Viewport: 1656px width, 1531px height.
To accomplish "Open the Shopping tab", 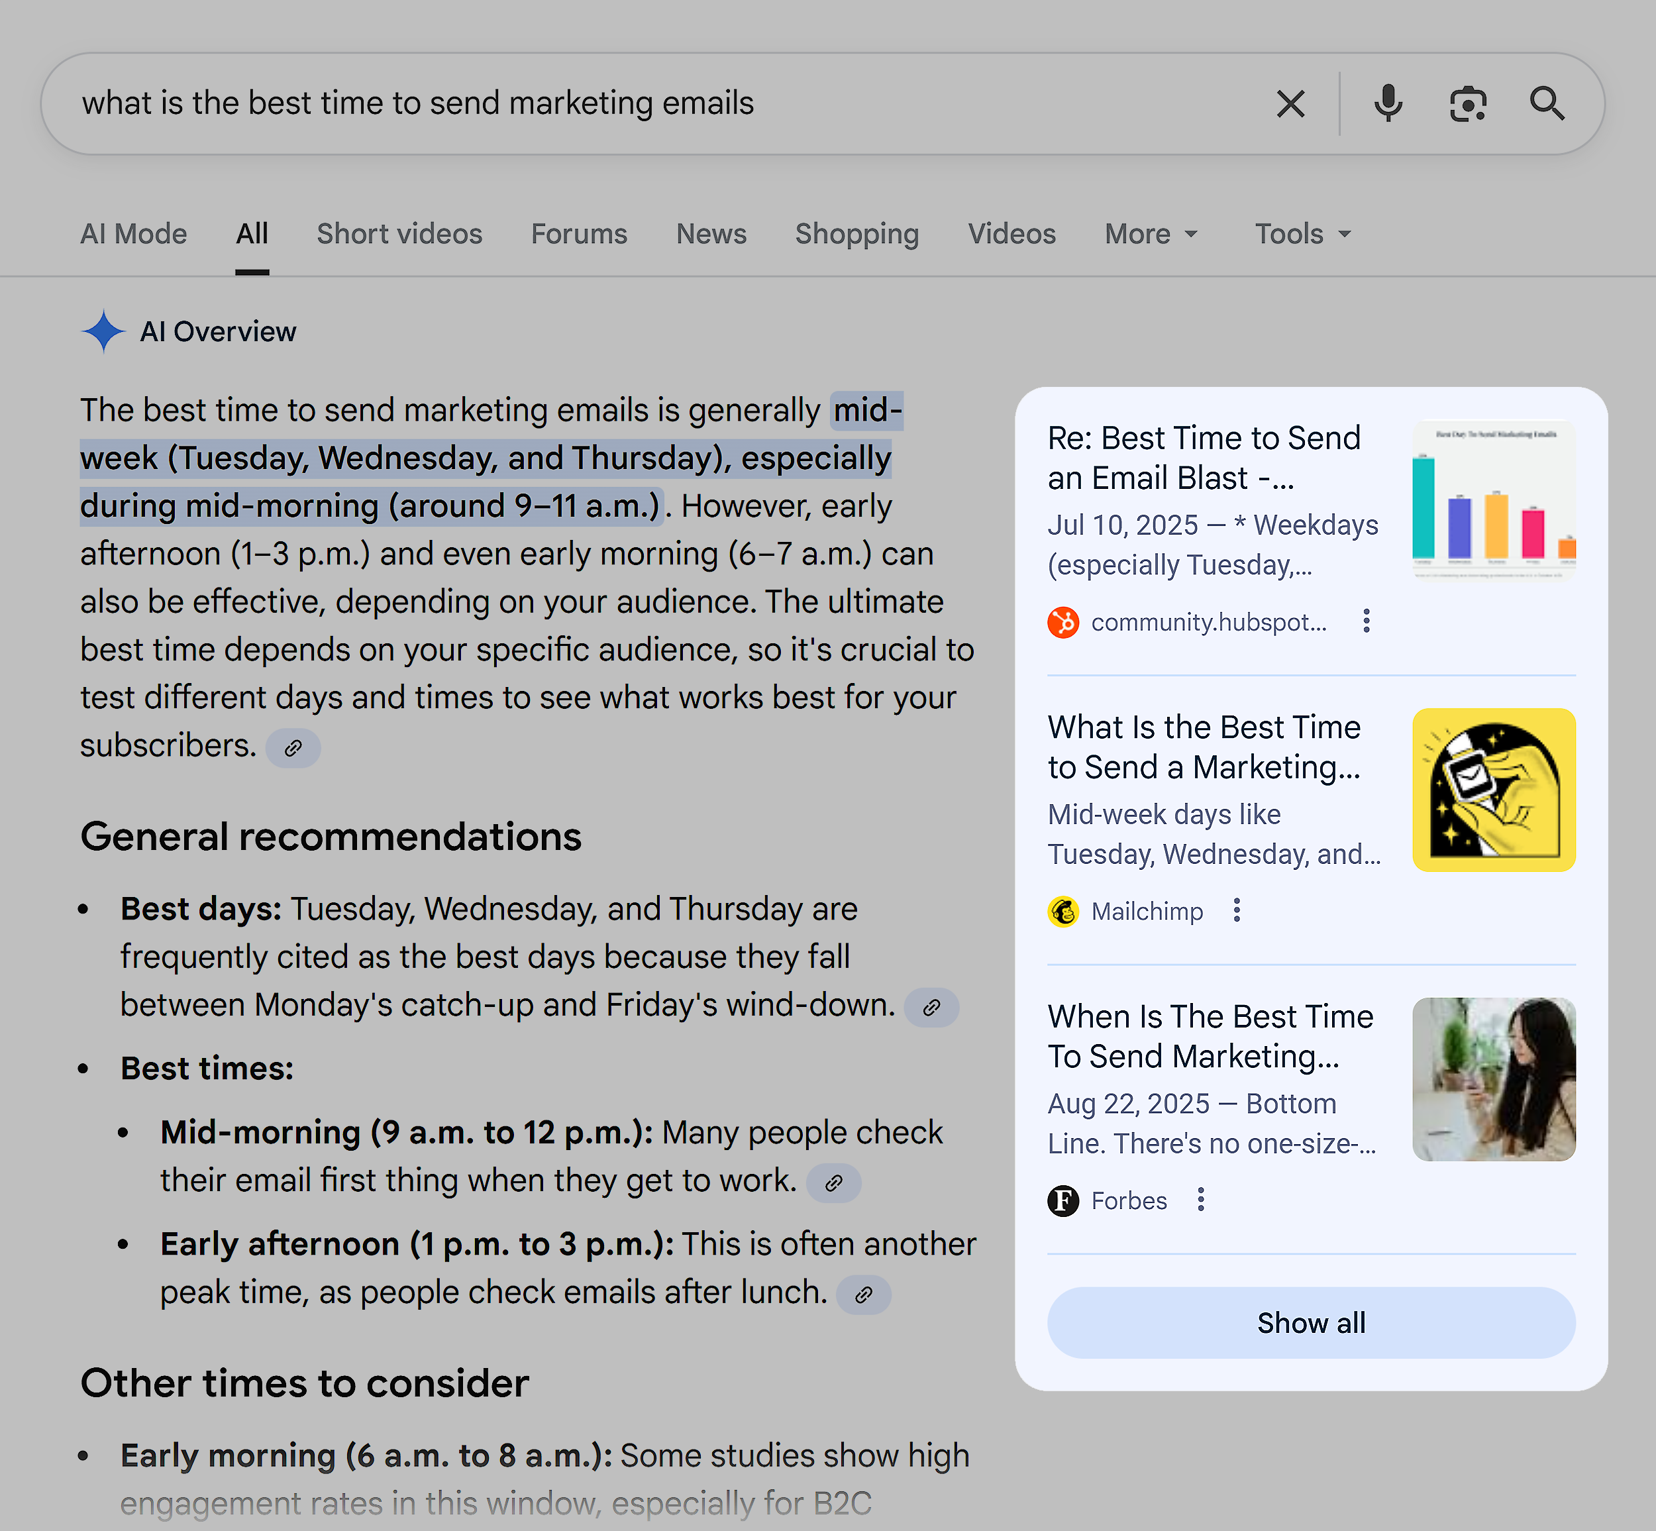I will pos(857,234).
